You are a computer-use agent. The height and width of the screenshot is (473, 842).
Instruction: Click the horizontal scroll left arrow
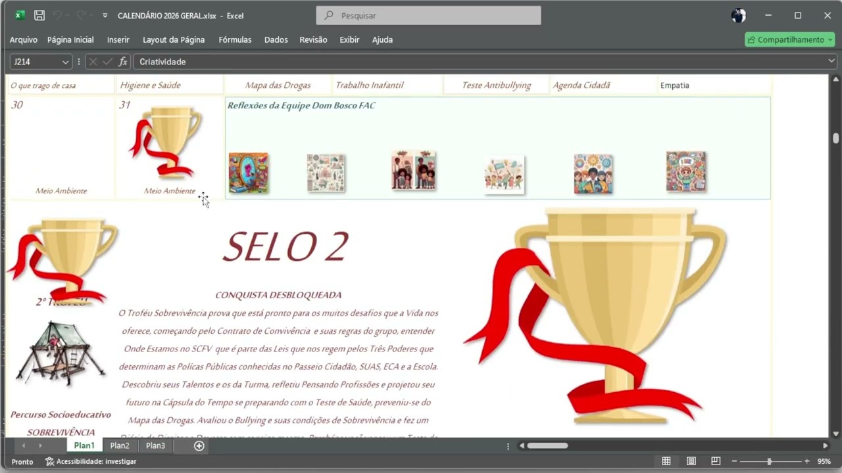522,445
